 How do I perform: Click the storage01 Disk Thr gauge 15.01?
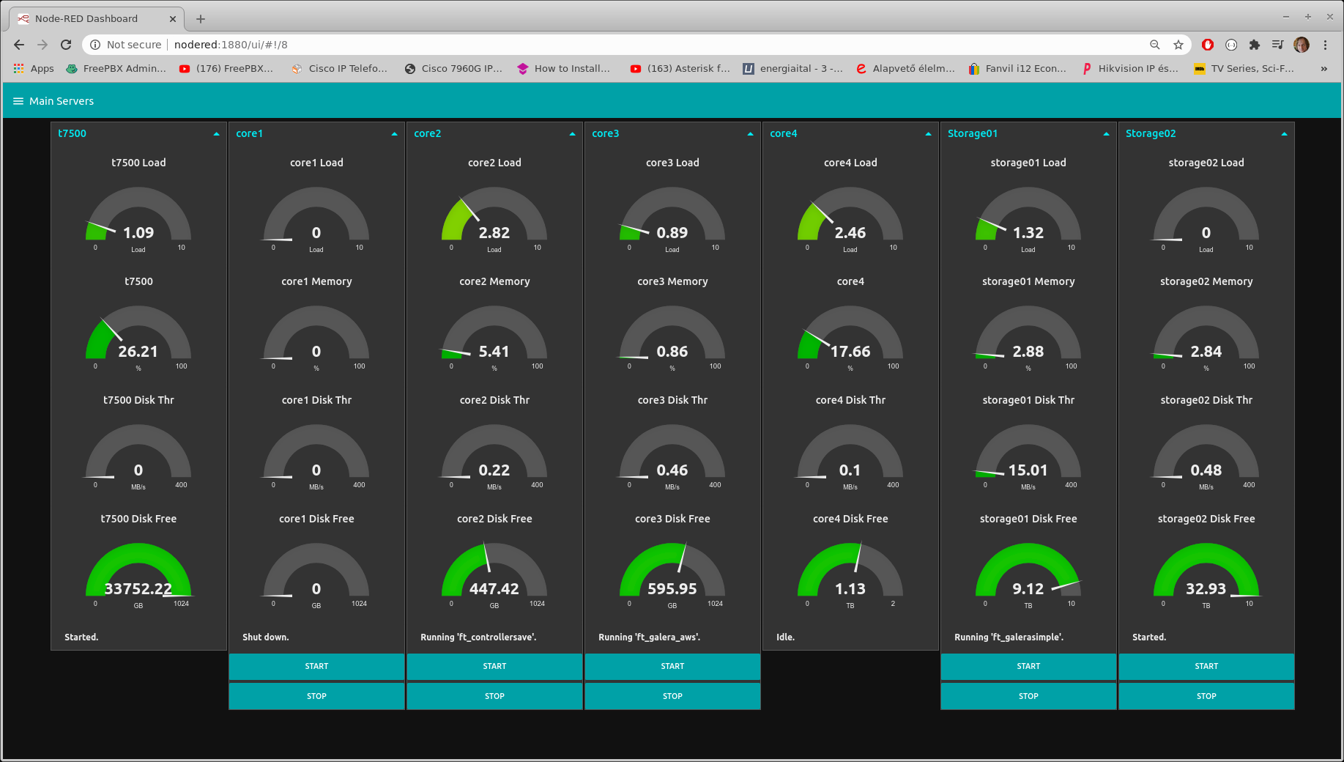click(x=1028, y=470)
